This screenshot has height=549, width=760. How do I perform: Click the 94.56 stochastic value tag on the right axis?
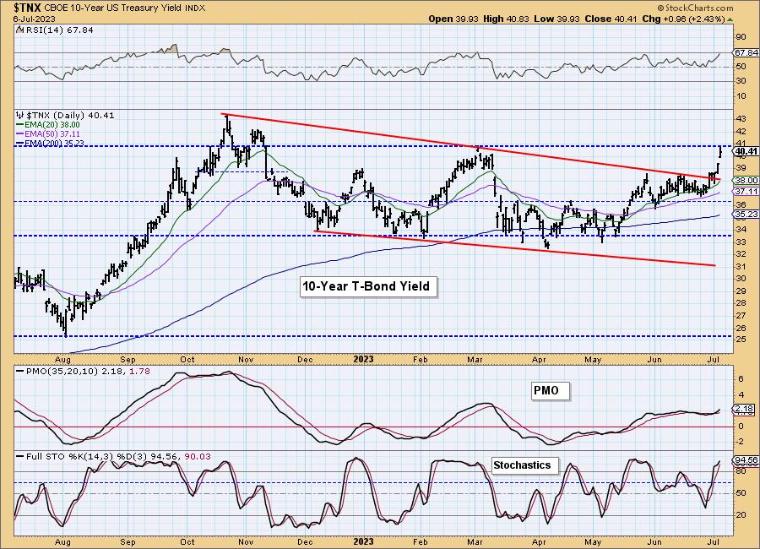[x=746, y=459]
